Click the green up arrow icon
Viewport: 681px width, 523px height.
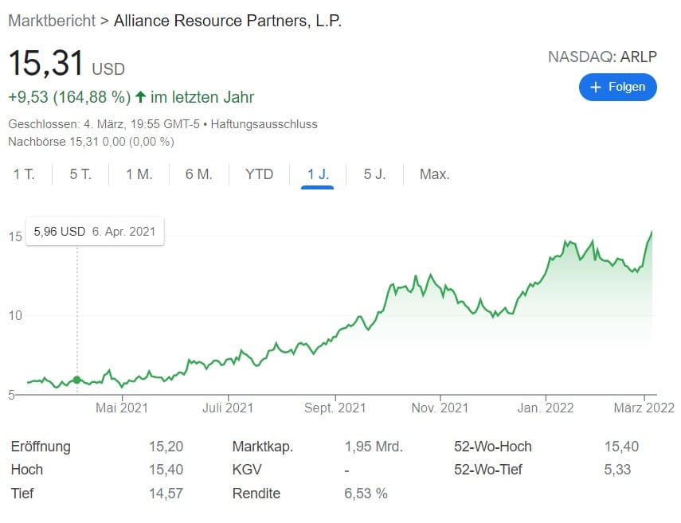140,96
